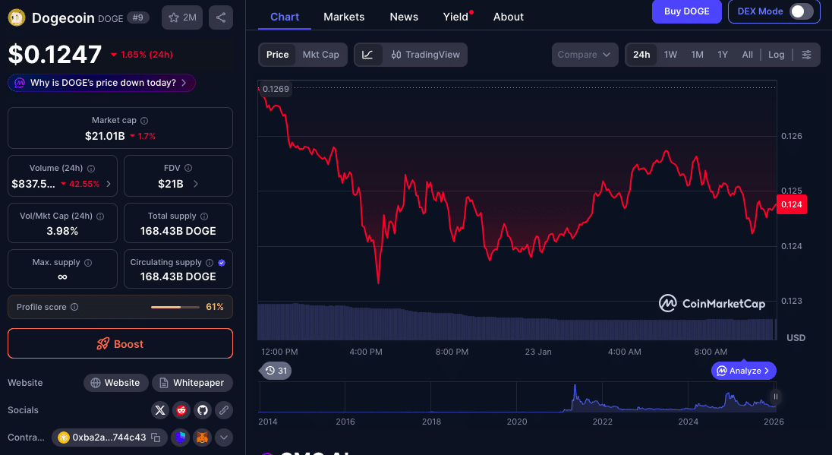Open the chart settings sliders icon
The width and height of the screenshot is (832, 455).
pyautogui.click(x=806, y=54)
